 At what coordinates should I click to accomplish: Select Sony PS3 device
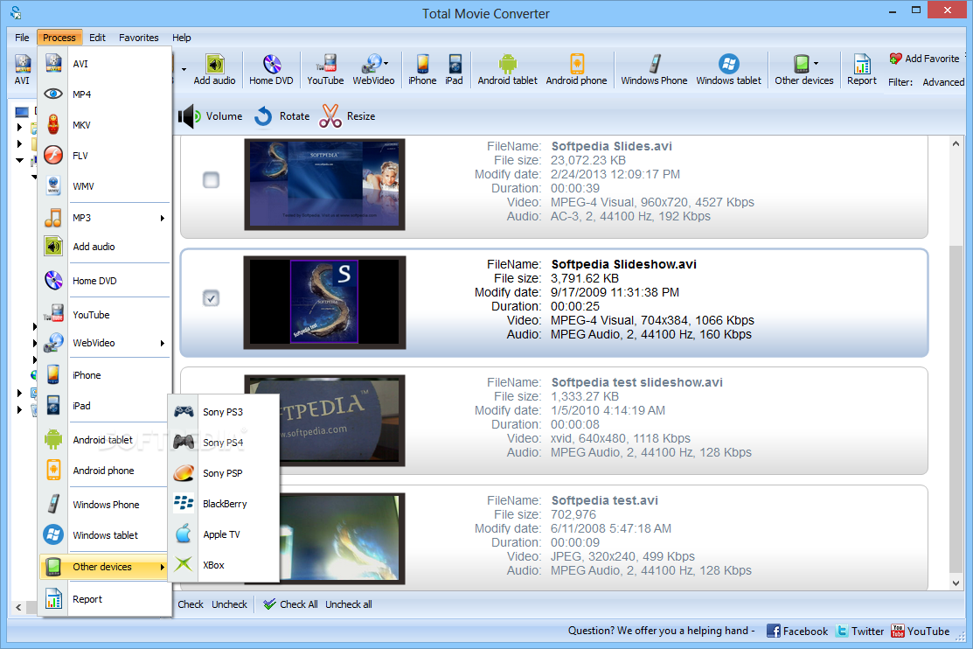[224, 412]
